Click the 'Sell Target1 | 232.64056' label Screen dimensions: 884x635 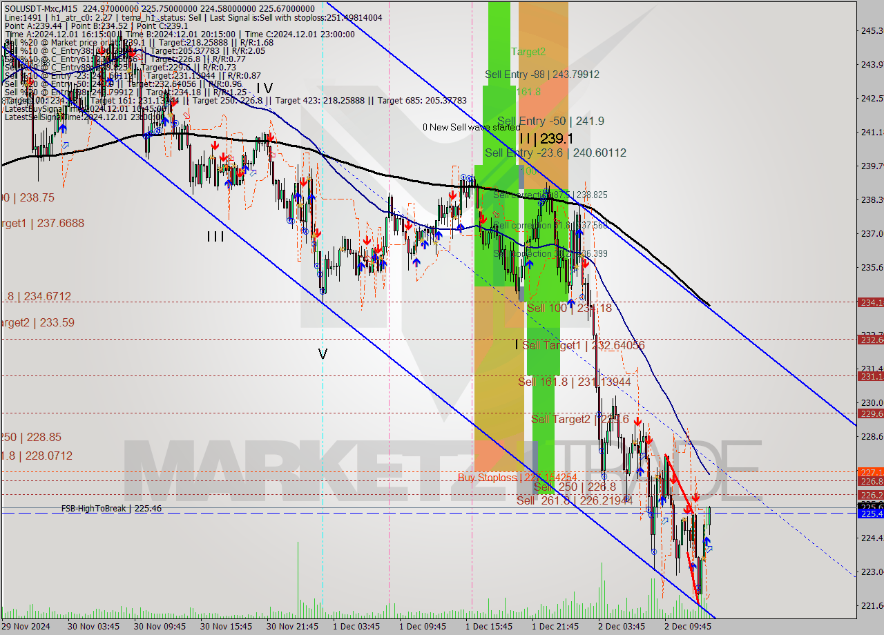tap(584, 345)
